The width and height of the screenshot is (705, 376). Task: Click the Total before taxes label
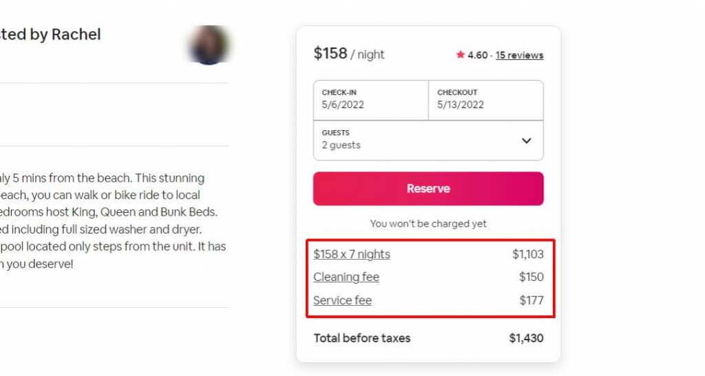click(x=361, y=338)
